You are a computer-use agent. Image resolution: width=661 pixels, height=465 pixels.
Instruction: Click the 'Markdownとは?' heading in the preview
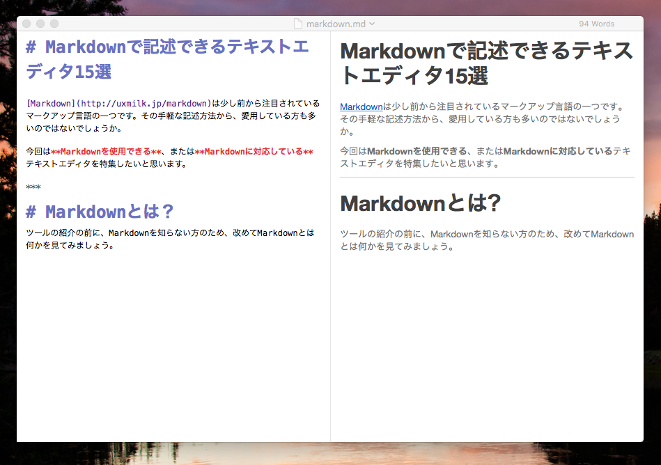[421, 203]
